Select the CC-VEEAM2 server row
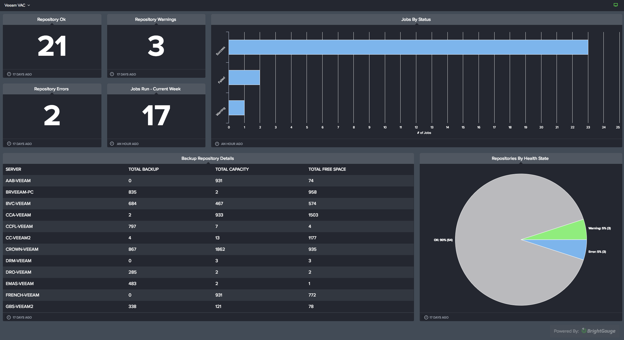The width and height of the screenshot is (624, 340). pyautogui.click(x=208, y=238)
